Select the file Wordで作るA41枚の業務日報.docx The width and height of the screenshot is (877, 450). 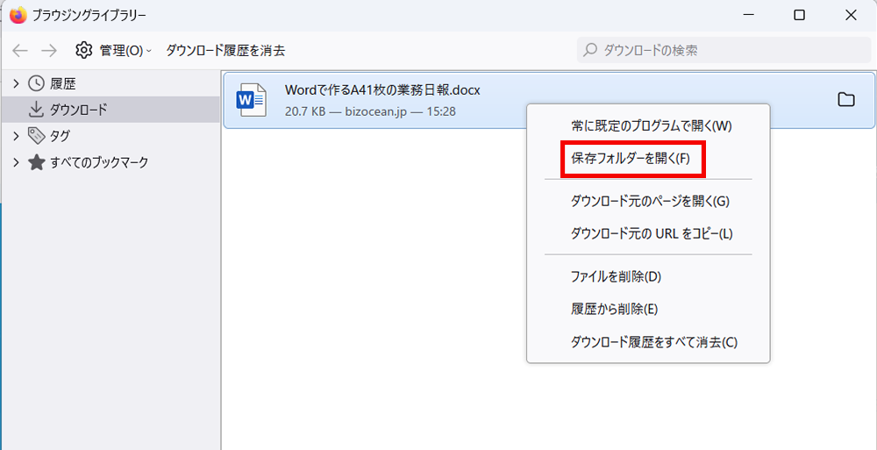[x=382, y=90]
